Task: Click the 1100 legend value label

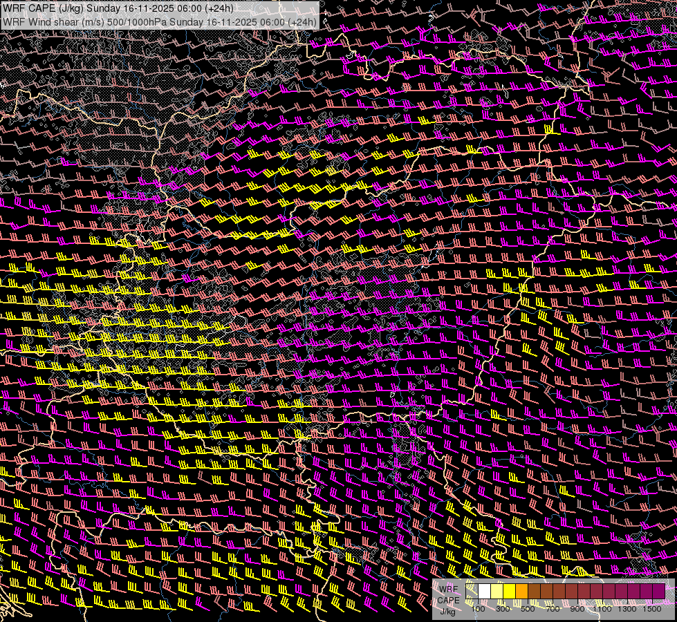Action: coord(602,609)
